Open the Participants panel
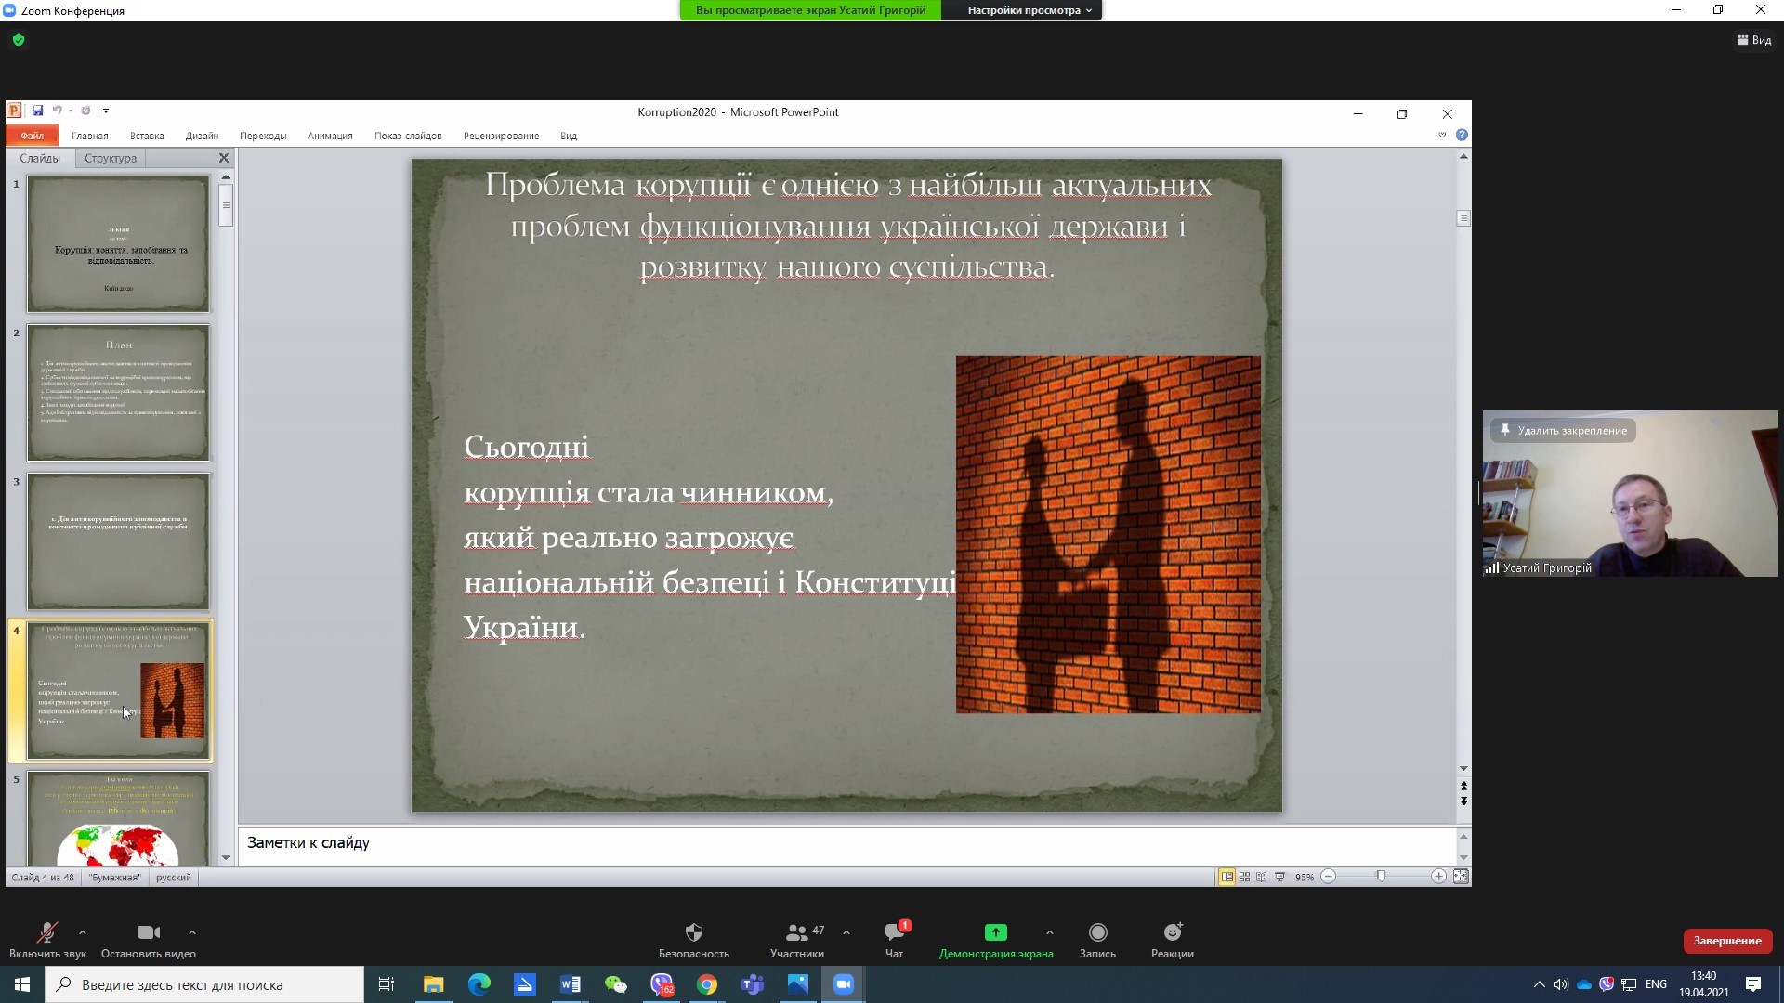The height and width of the screenshot is (1003, 1784). coord(797,933)
